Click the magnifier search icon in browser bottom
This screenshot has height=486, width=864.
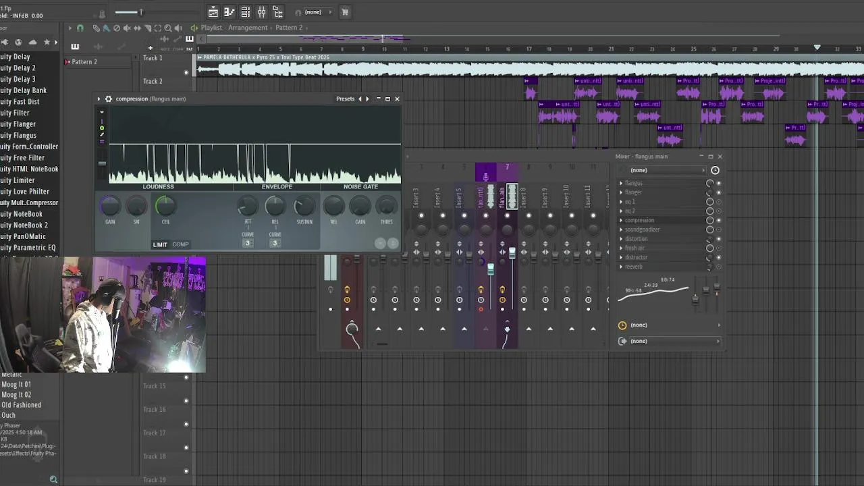click(x=53, y=480)
